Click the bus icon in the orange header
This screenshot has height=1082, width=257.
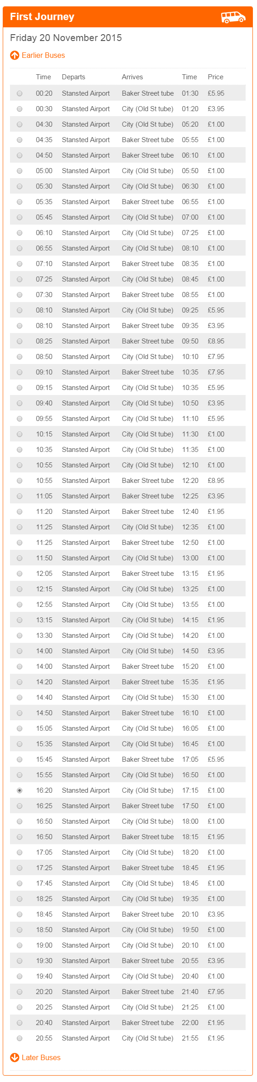(x=233, y=17)
